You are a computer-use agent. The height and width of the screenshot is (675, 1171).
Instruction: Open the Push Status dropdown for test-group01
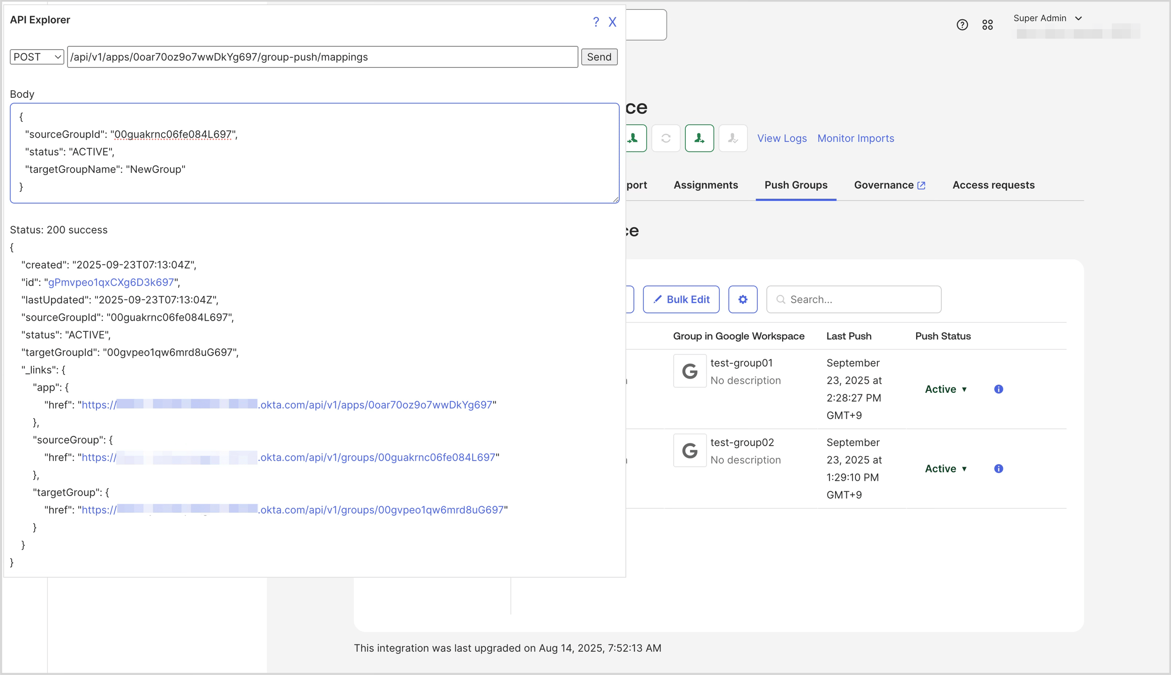(x=945, y=389)
